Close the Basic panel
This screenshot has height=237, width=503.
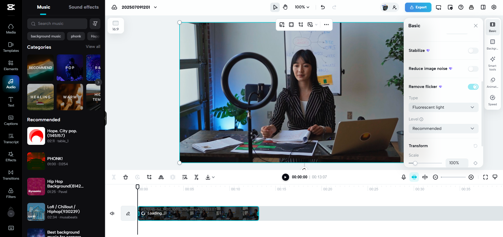[x=475, y=26]
